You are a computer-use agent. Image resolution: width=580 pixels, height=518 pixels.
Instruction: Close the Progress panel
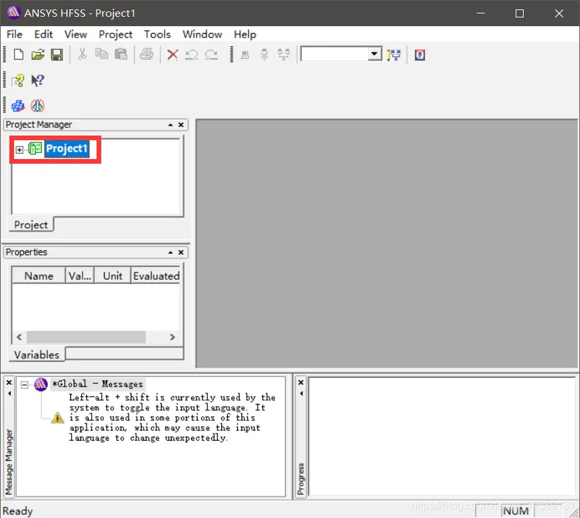pos(301,382)
